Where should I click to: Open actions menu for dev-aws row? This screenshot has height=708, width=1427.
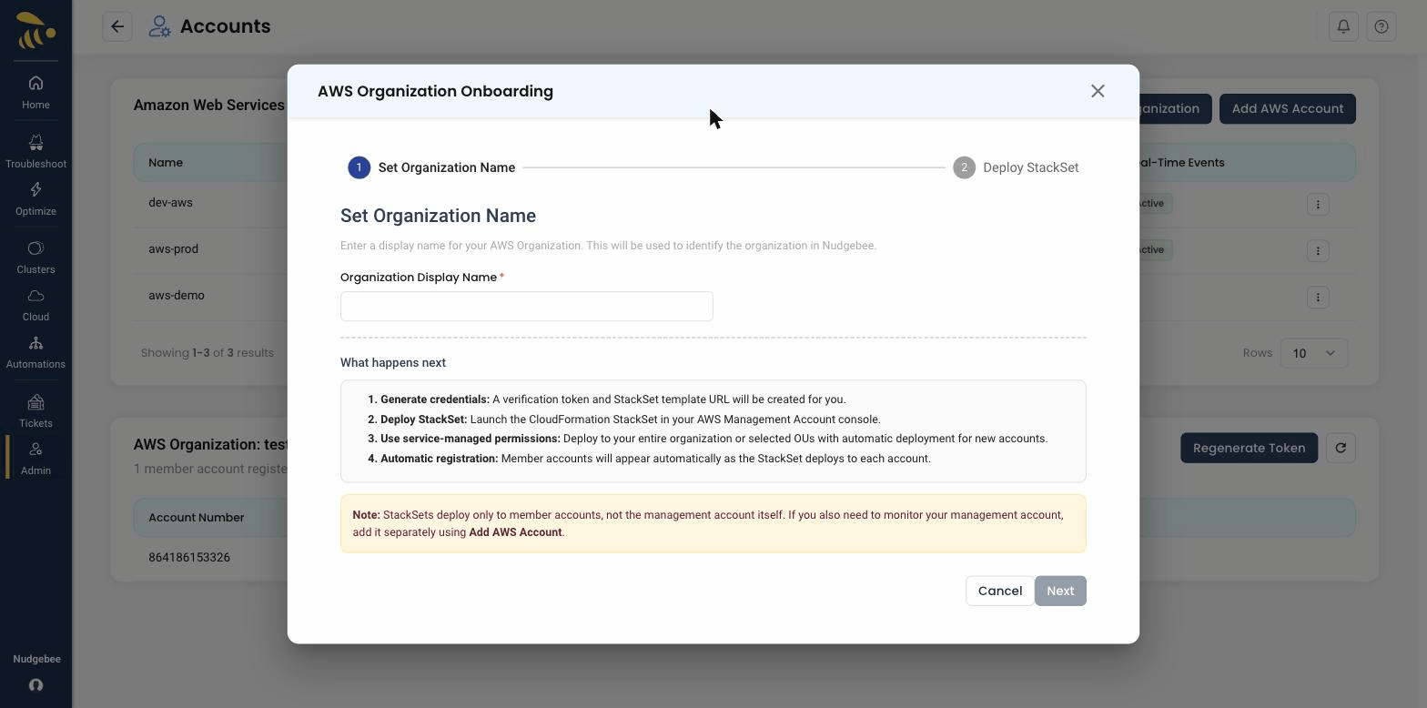pos(1318,204)
